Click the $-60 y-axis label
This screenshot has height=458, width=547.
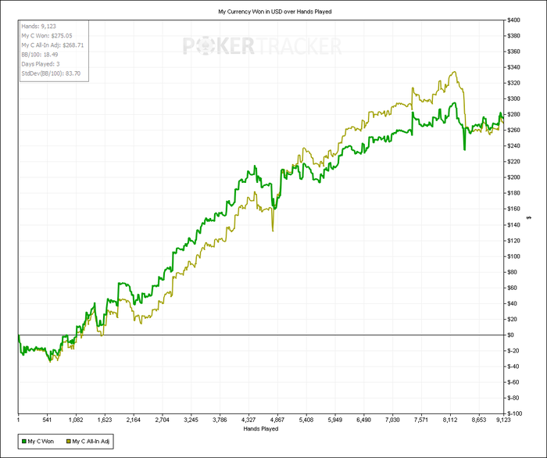click(513, 382)
